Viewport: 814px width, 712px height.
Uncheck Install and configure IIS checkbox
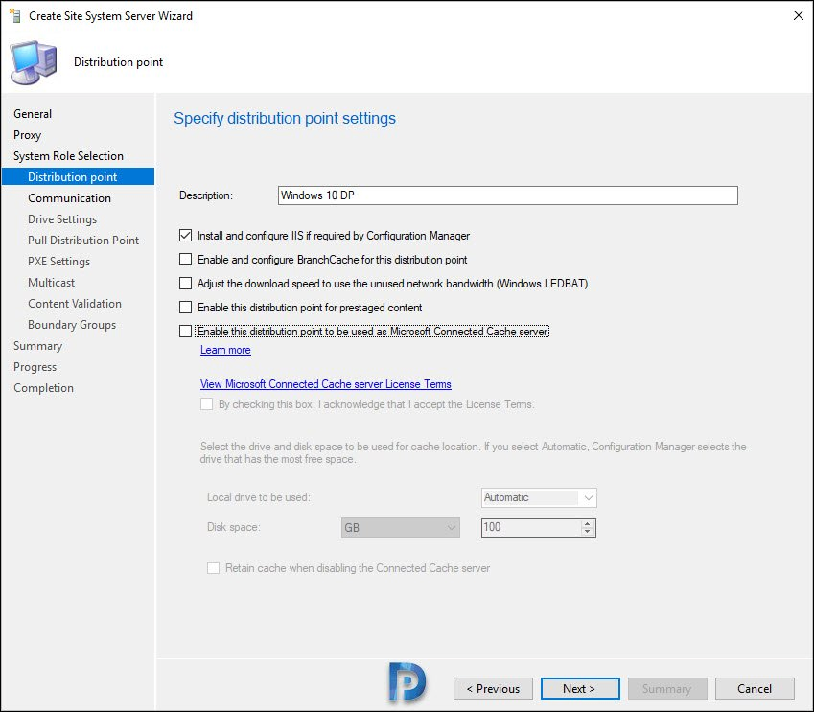(185, 236)
